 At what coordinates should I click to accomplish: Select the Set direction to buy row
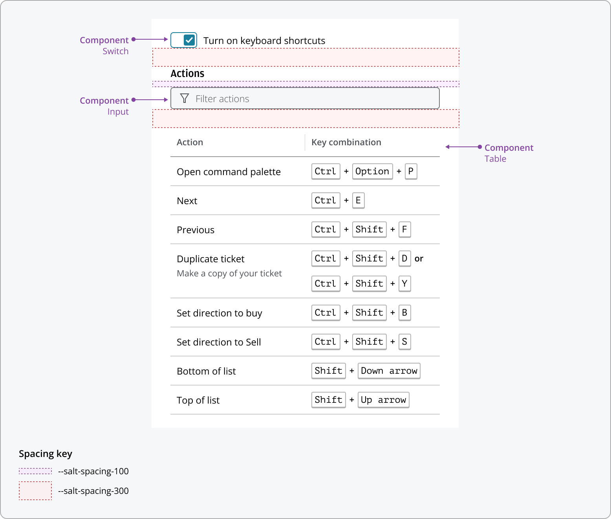(x=220, y=313)
